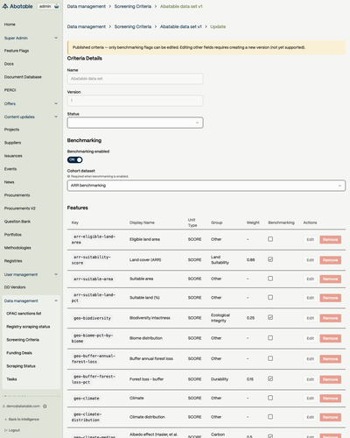Image resolution: width=350 pixels, height=438 pixels.
Task: Open Question Bank page
Action: point(17,222)
